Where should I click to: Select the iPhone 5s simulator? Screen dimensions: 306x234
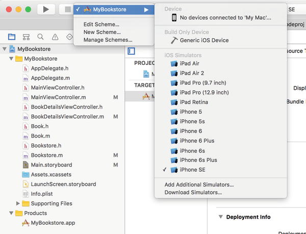(x=221, y=122)
